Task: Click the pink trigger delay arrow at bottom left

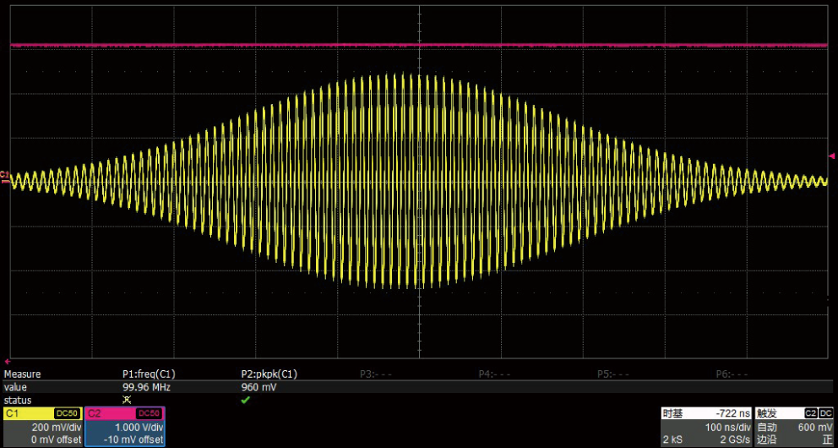Action: click(8, 360)
